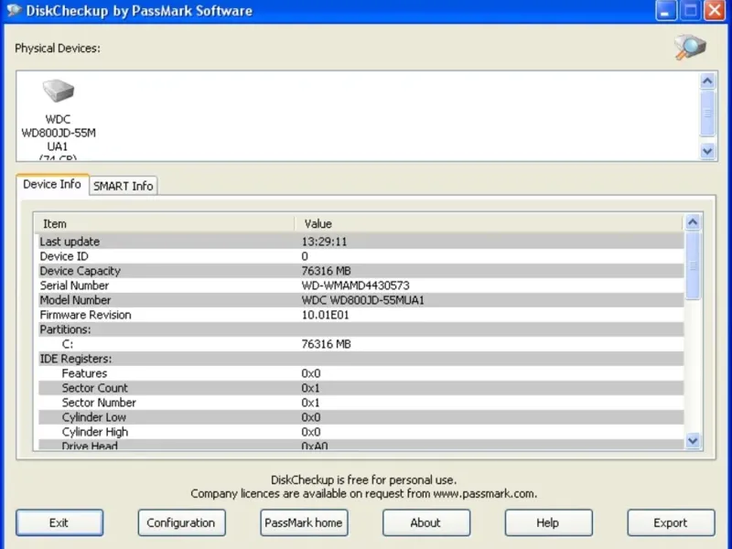Select the Firmware Revision row
This screenshot has width=732, height=549.
(x=361, y=315)
